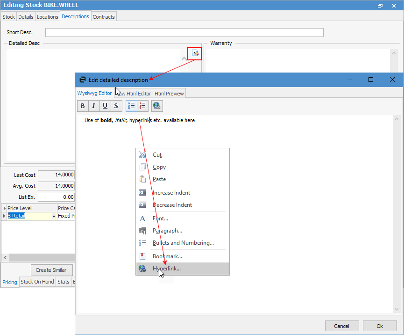Click editor scrollbar up arrow

click(x=397, y=119)
